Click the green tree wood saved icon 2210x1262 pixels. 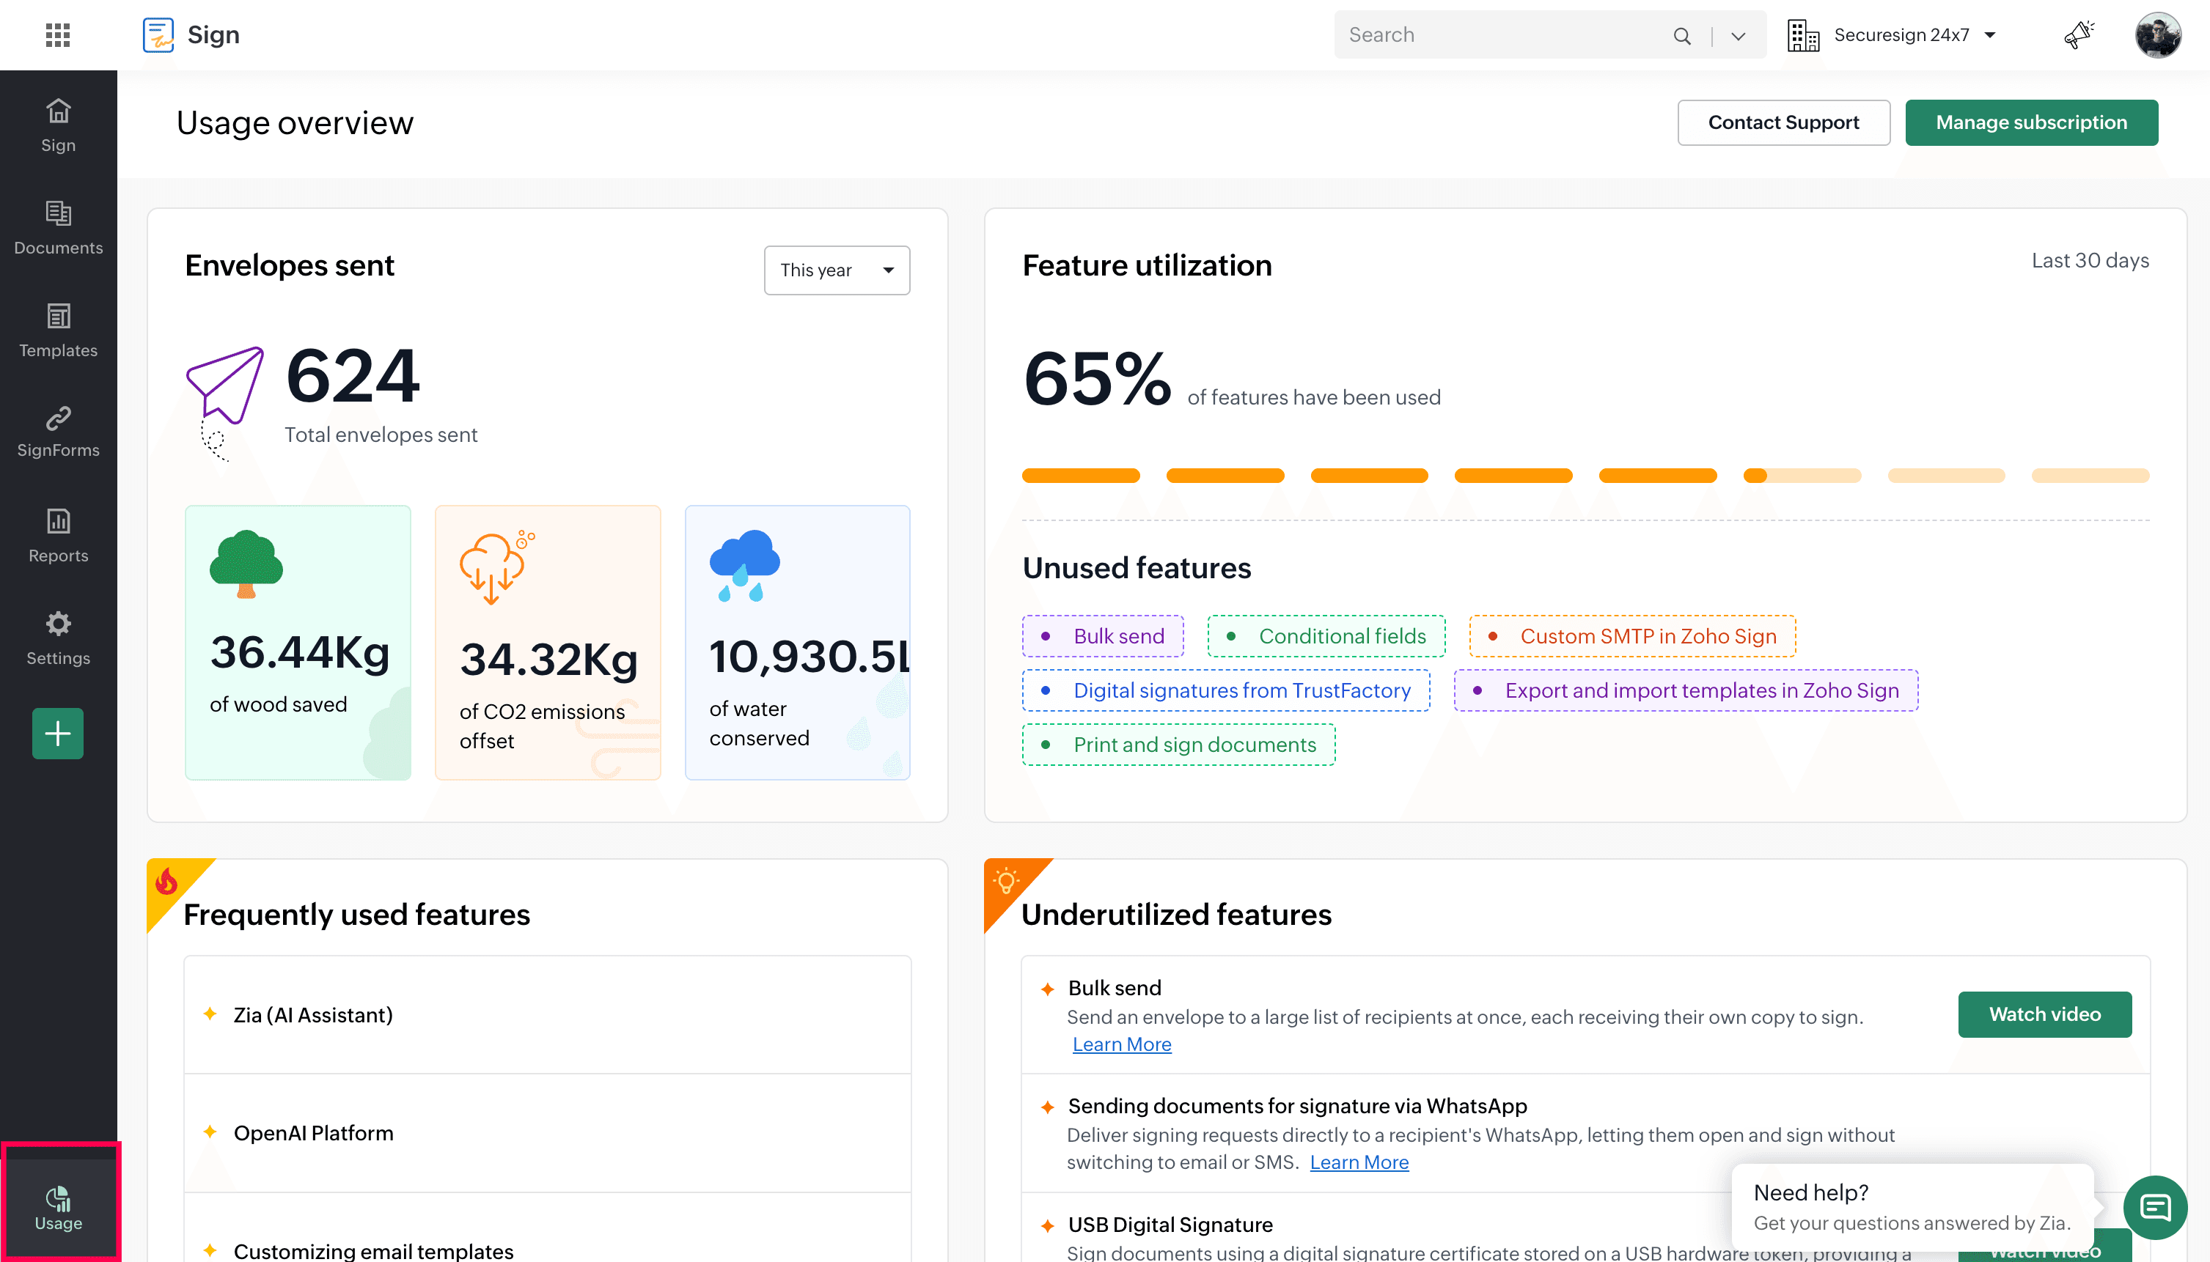(x=246, y=564)
